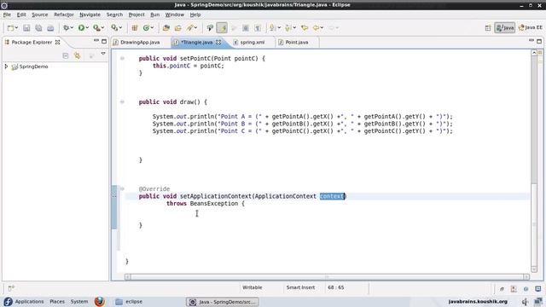Click Last Edit Location arrow icon
This screenshot has width=546, height=307.
tap(305, 28)
